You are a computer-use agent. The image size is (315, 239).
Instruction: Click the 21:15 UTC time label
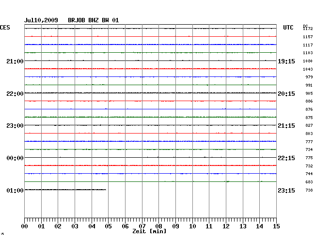pyautogui.click(x=286, y=126)
